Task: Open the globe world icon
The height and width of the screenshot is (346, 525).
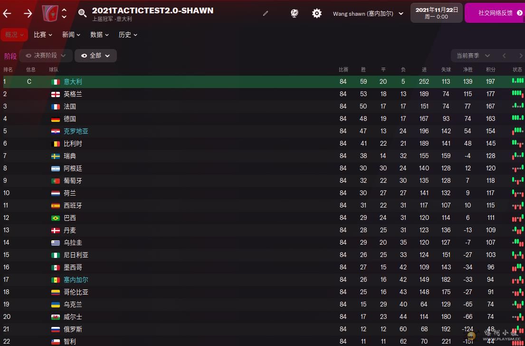Action: 295,13
